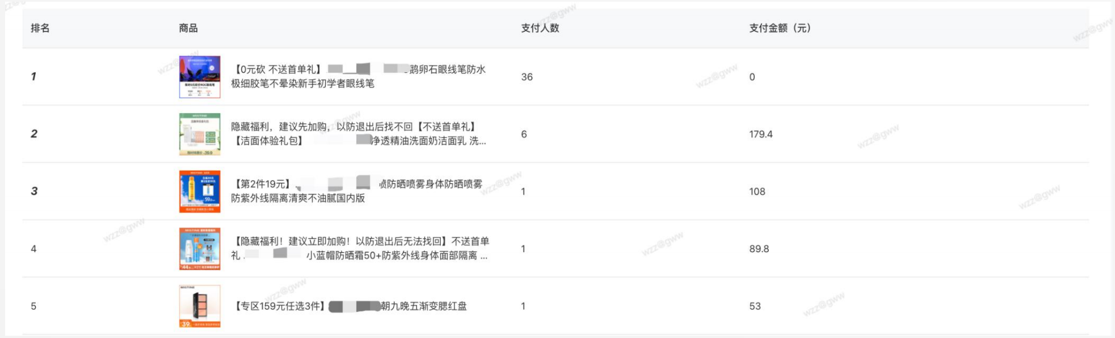Select the payment amount 108 cell
Image resolution: width=1115 pixels, height=338 pixels.
[757, 192]
